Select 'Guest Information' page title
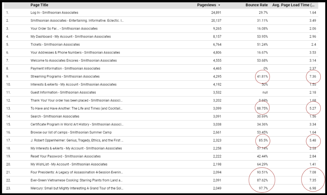The height and width of the screenshot is (195, 327). pos(63,92)
